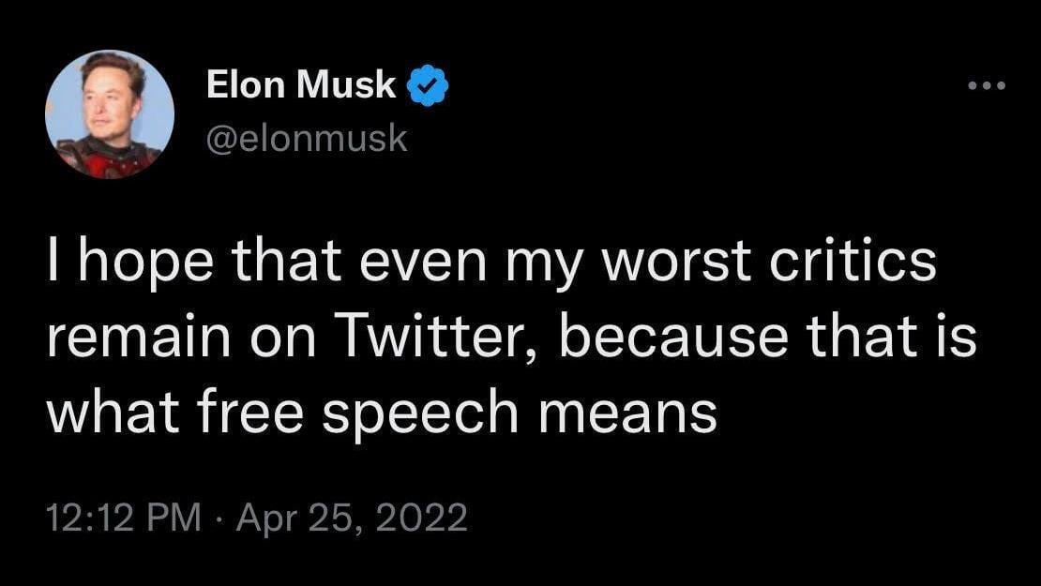Open the more options three-dot menu
The height and width of the screenshot is (586, 1041).
(x=988, y=86)
